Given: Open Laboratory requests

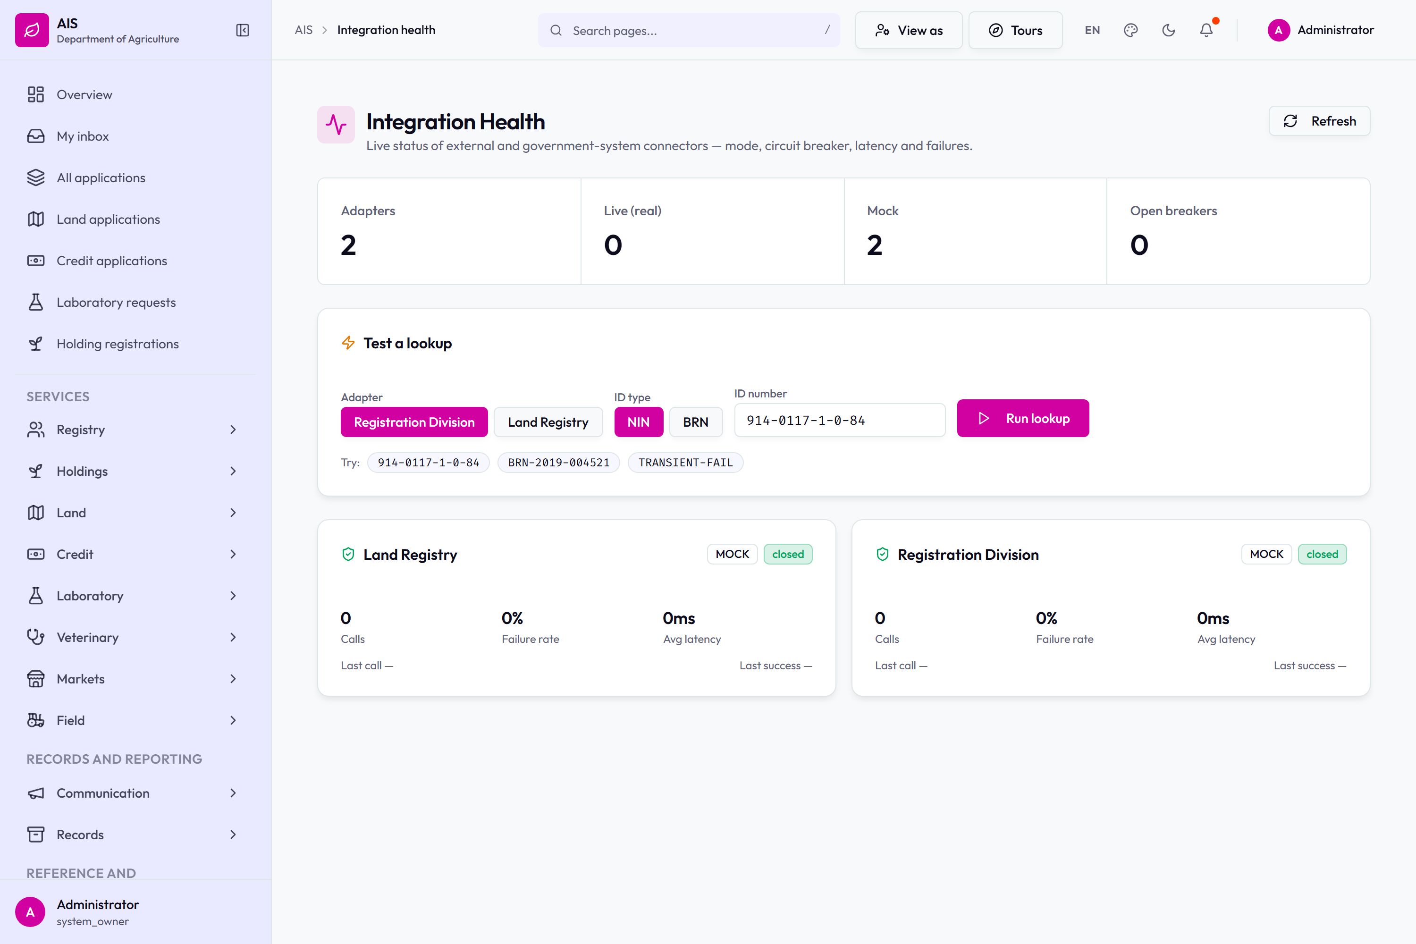Looking at the screenshot, I should [x=135, y=302].
